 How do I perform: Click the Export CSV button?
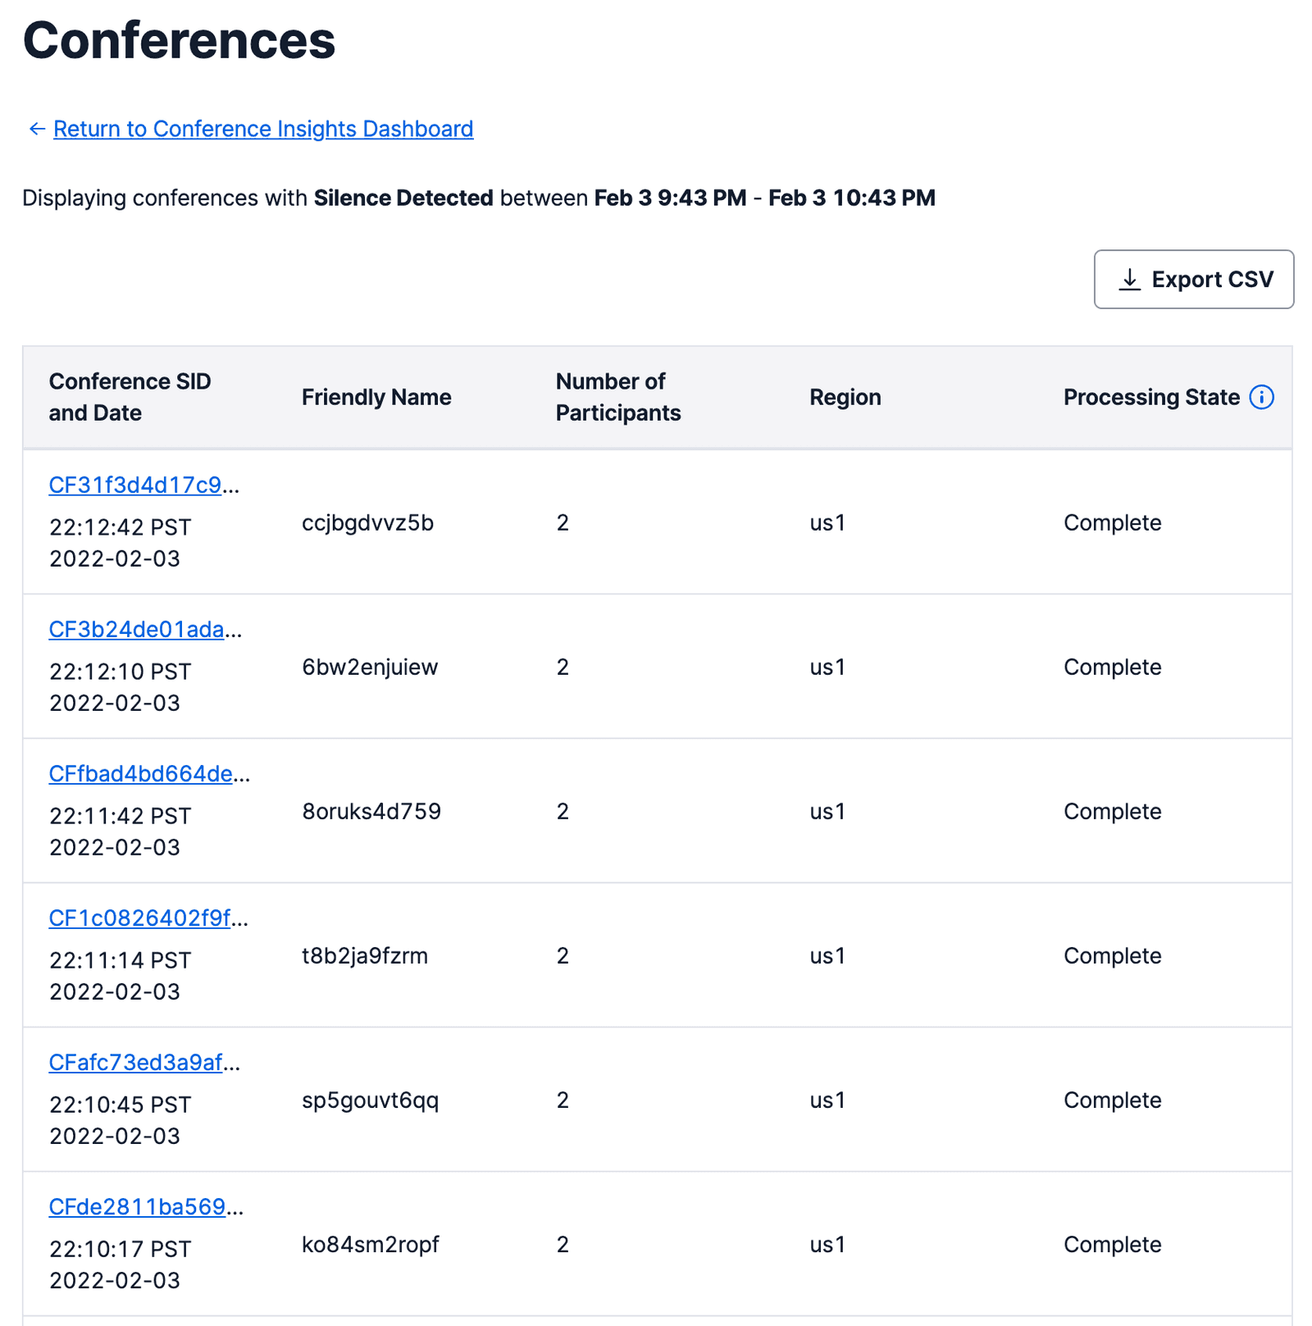click(1193, 279)
